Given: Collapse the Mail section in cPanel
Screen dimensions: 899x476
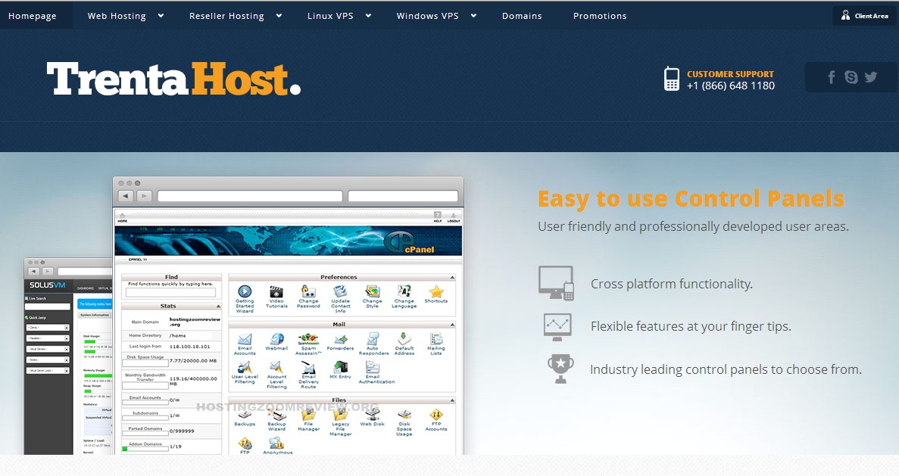Looking at the screenshot, I should pyautogui.click(x=452, y=325).
